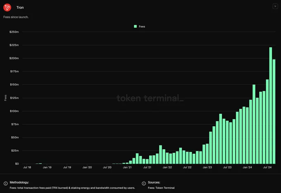The image size is (281, 193).
Task: Click the Jan '20 x-axis label
Action: [x=87, y=167]
